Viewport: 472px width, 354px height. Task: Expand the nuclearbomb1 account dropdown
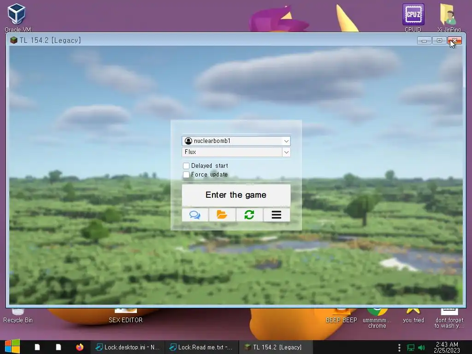point(286,141)
